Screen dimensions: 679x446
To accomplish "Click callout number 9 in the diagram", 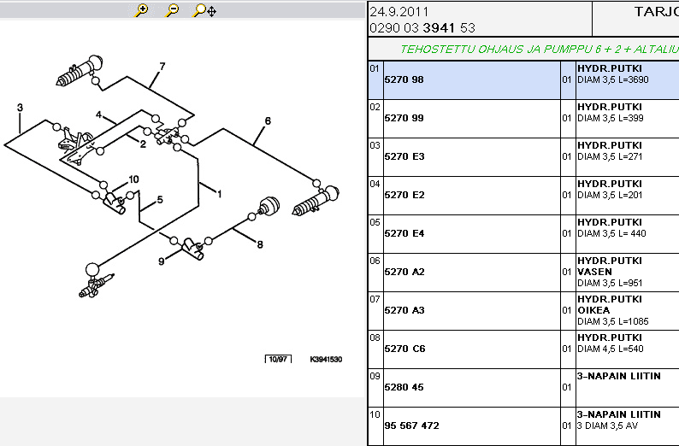I will pyautogui.click(x=160, y=261).
